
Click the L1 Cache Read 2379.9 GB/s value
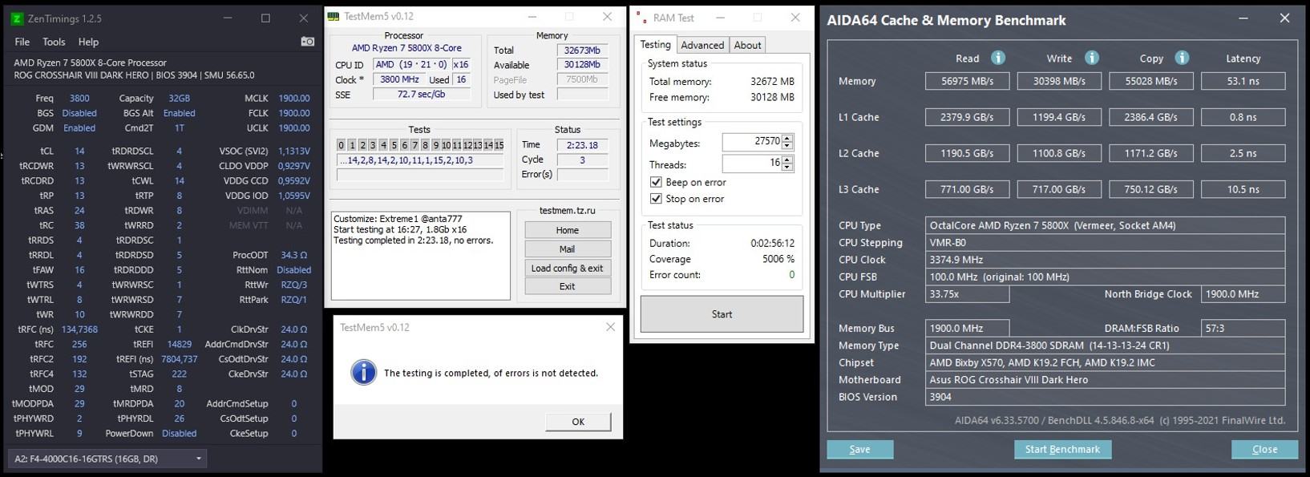(967, 117)
